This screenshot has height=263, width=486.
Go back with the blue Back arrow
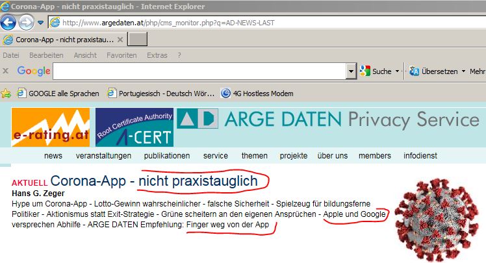(8, 22)
